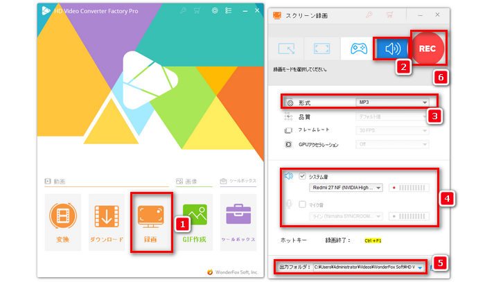Viewport: 485px width, 282px height.
Task: Click the system audio volume level meter
Action: click(409, 188)
